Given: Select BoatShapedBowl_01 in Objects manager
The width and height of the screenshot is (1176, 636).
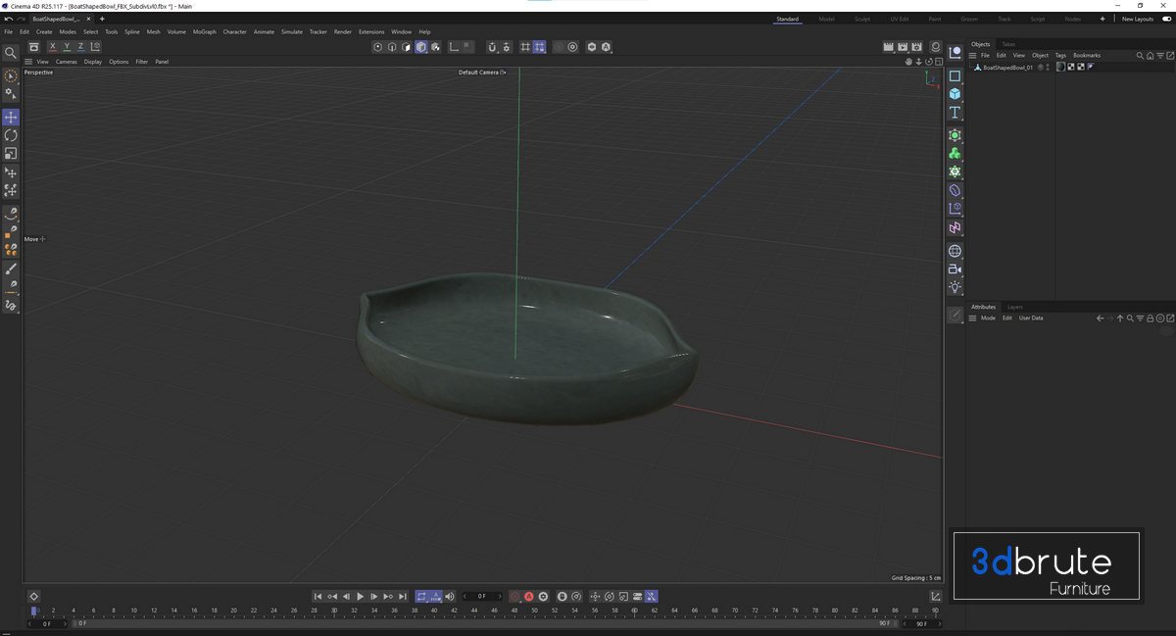Looking at the screenshot, I should point(1007,68).
